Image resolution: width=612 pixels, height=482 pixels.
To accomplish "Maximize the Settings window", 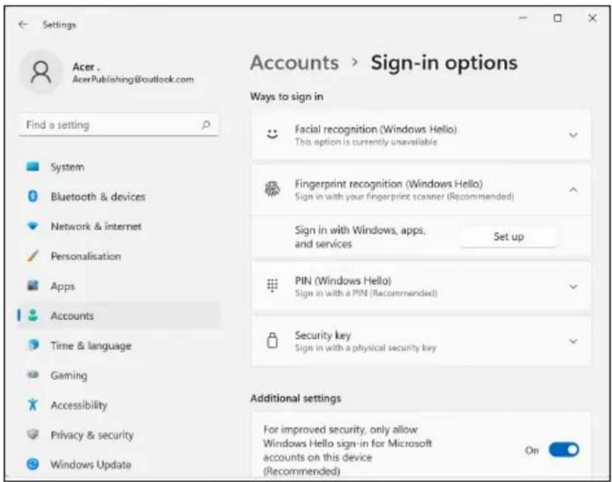I will pos(558,18).
